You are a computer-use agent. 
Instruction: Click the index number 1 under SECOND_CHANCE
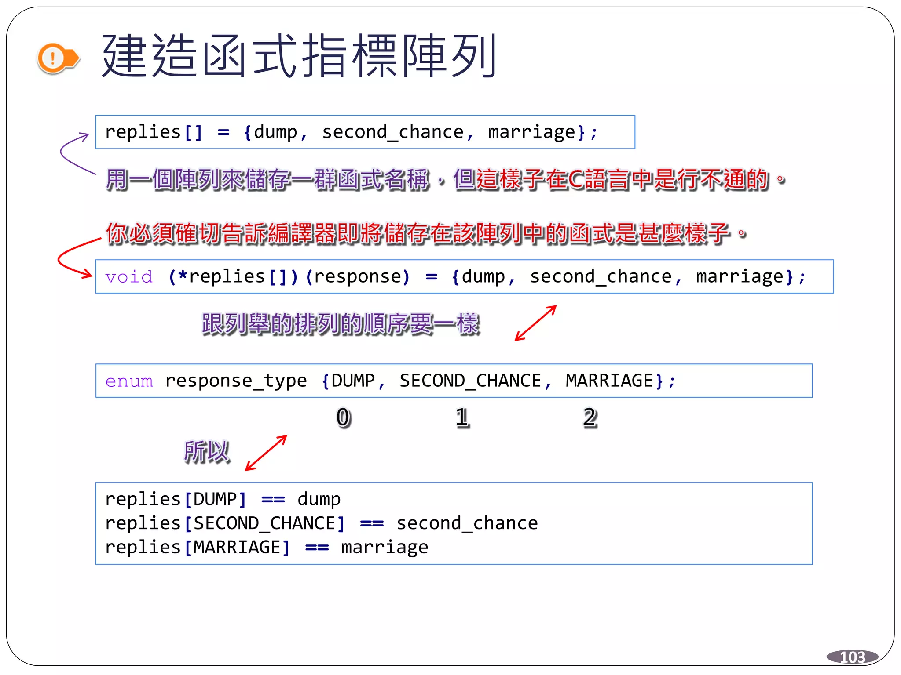click(x=462, y=417)
